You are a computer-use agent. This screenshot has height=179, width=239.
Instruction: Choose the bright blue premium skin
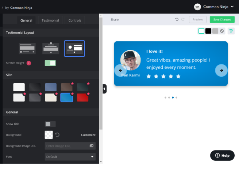67,98
